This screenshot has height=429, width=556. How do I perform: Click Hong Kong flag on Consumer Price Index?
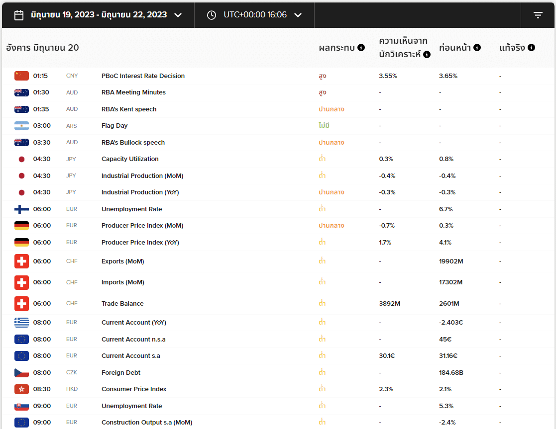click(x=21, y=389)
